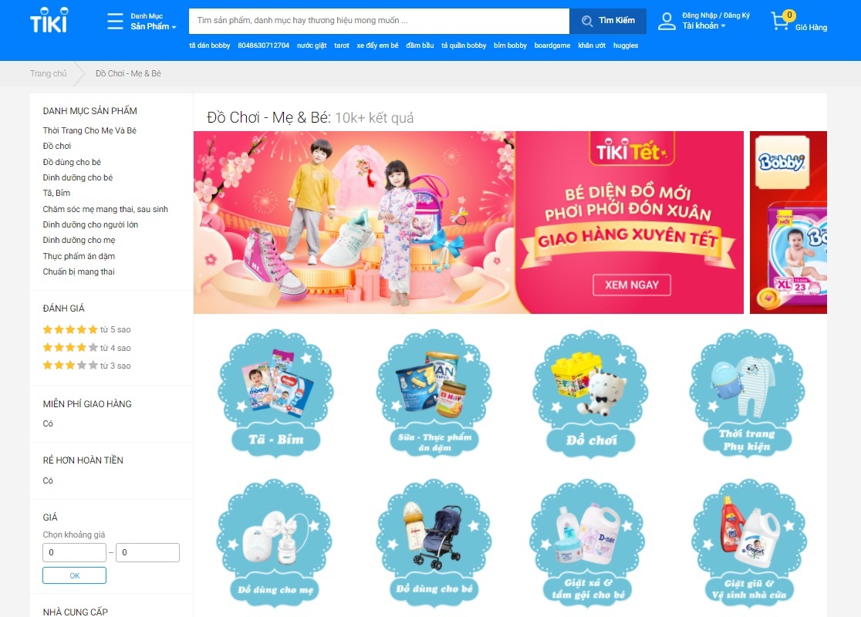The width and height of the screenshot is (861, 617).
Task: Select Thực phẩm ăn dặm category
Action: tap(79, 256)
